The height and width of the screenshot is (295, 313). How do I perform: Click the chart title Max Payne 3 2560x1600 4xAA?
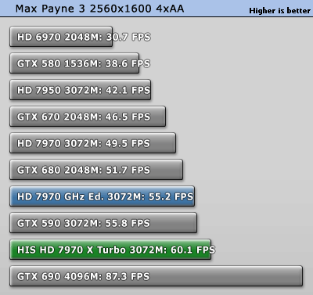[99, 9]
